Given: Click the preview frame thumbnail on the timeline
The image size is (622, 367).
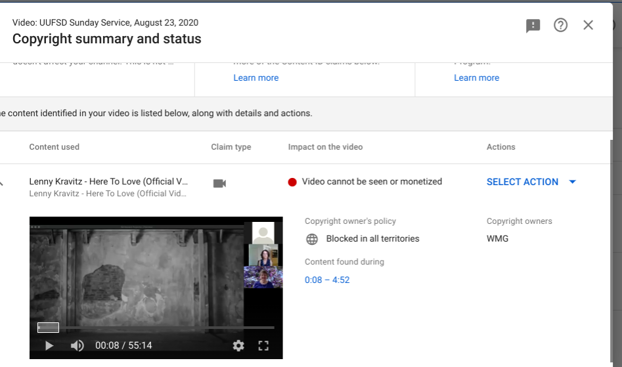Looking at the screenshot, I should tap(48, 328).
